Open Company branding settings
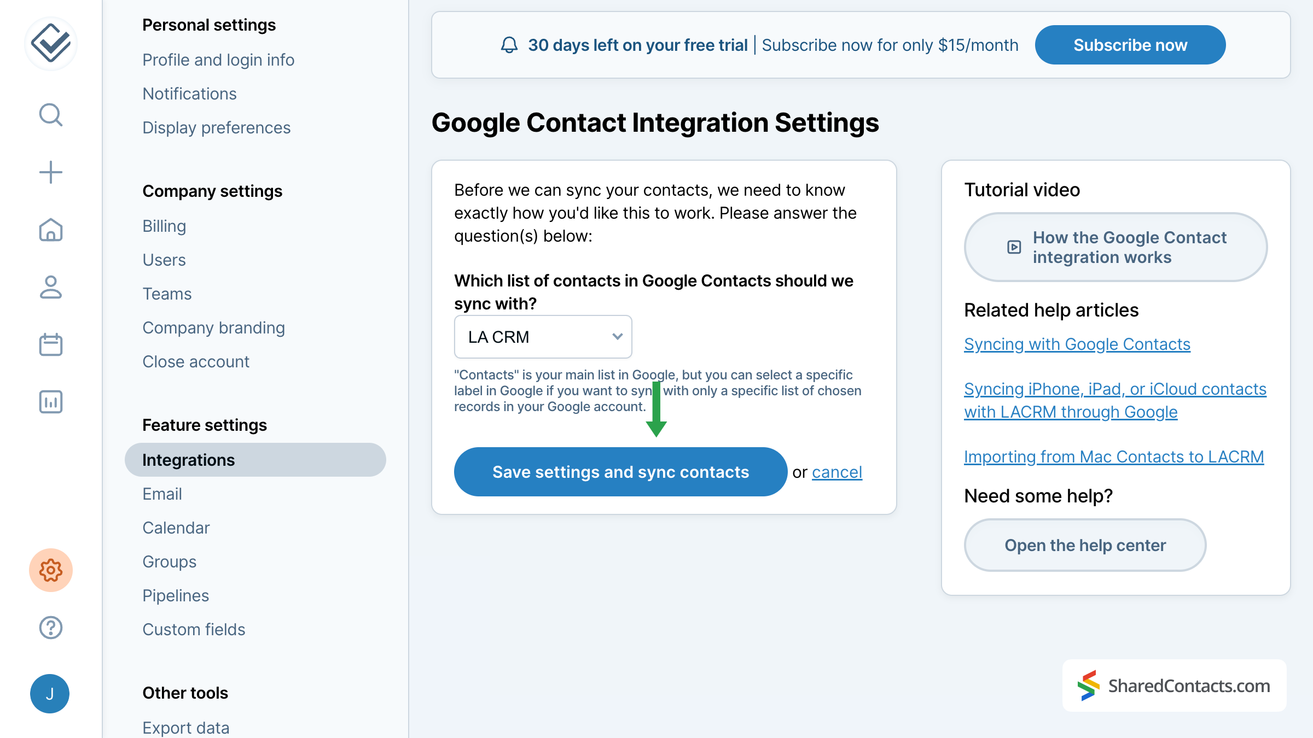Viewport: 1313px width, 738px height. (213, 327)
